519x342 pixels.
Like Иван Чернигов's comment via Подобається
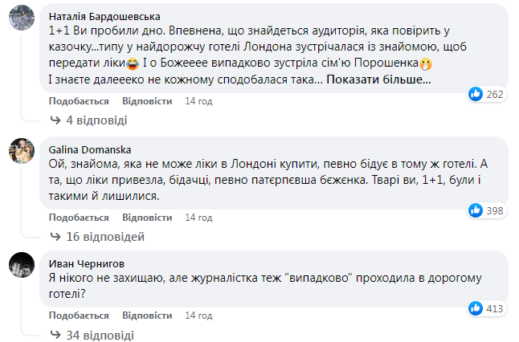coord(79,316)
